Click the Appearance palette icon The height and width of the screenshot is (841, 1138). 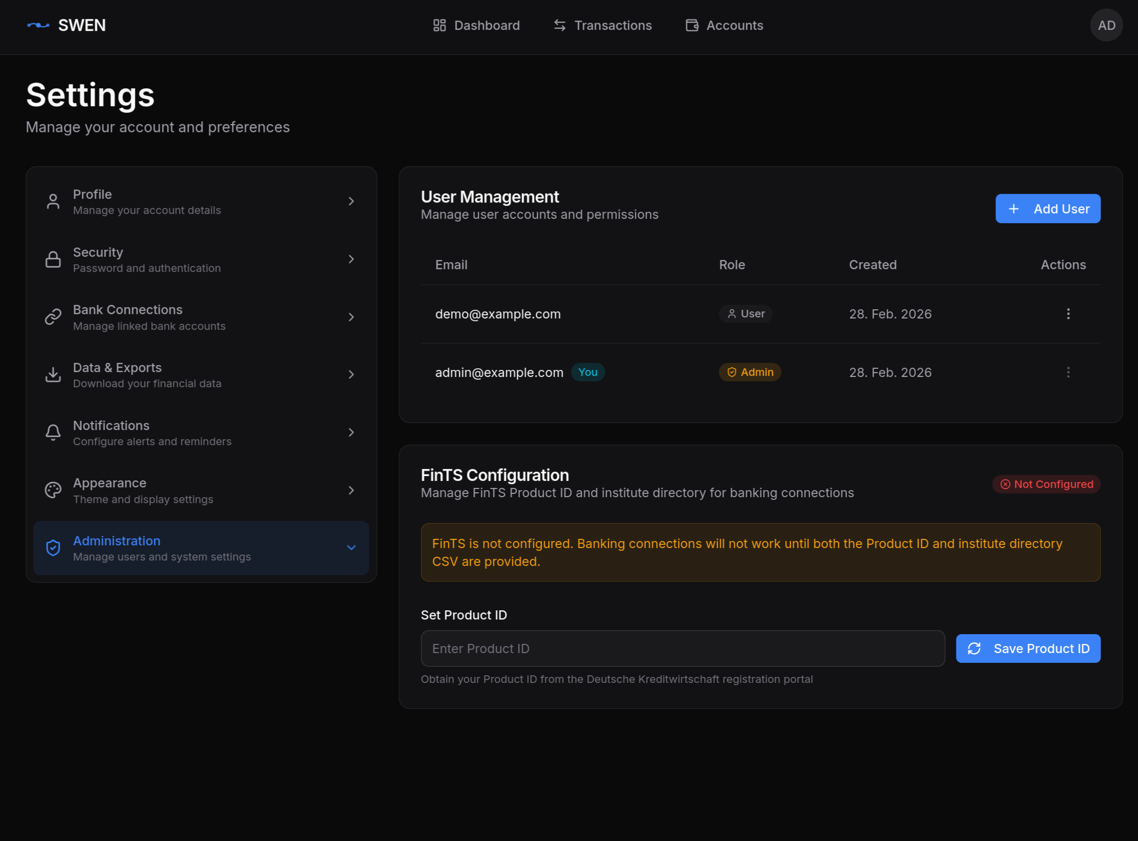point(53,490)
